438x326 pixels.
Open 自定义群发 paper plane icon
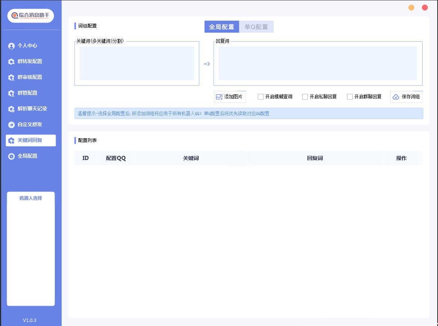click(11, 125)
